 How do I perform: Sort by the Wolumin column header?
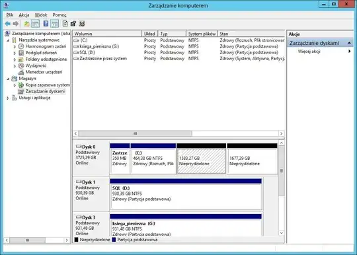(x=107, y=34)
